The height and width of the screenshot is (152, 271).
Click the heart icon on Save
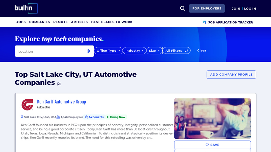click(x=207, y=145)
